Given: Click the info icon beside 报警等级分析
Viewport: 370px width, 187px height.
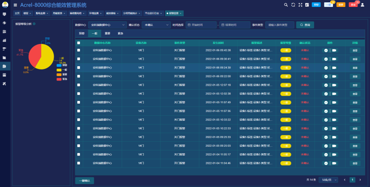Looking at the screenshot, I should click(34, 24).
